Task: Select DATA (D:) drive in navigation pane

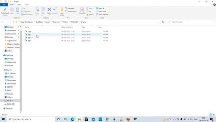Action: point(11,104)
